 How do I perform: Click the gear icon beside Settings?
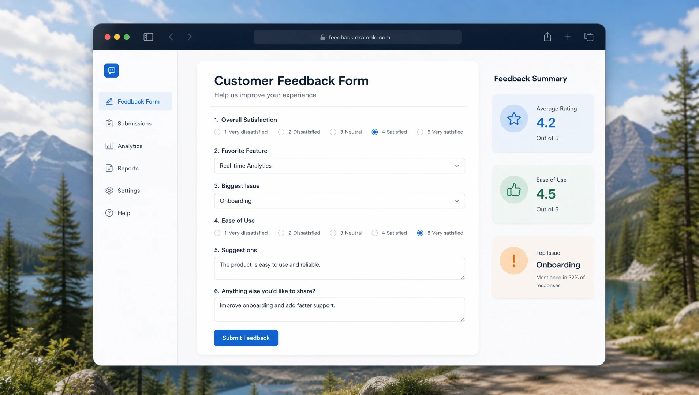click(x=109, y=191)
